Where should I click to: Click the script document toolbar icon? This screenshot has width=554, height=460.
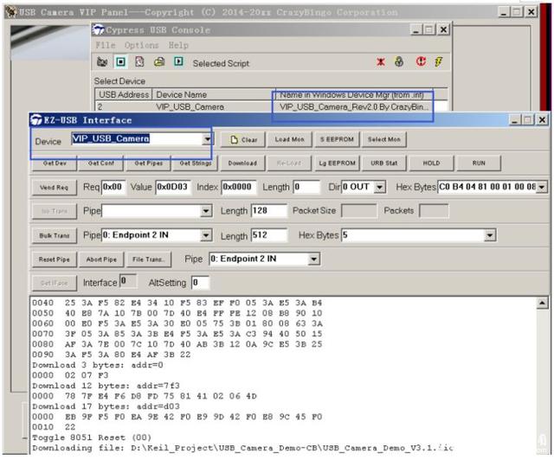click(140, 62)
